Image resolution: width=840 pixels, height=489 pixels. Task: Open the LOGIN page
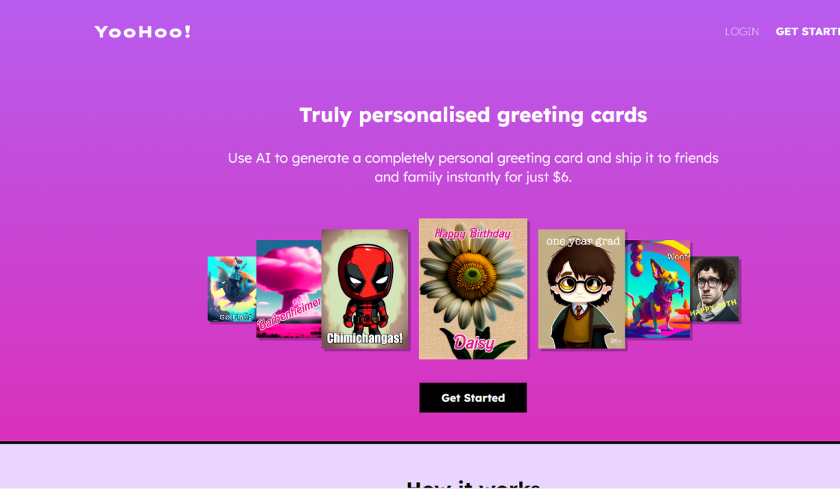tap(742, 31)
